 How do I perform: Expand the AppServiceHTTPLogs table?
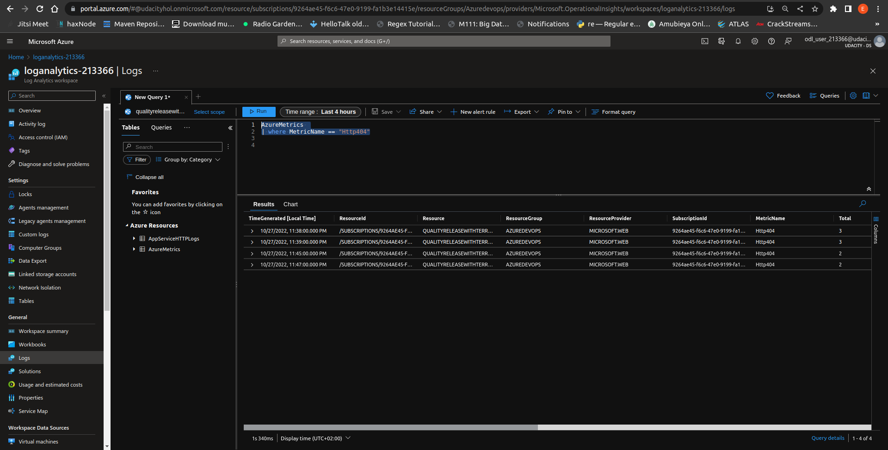point(134,239)
